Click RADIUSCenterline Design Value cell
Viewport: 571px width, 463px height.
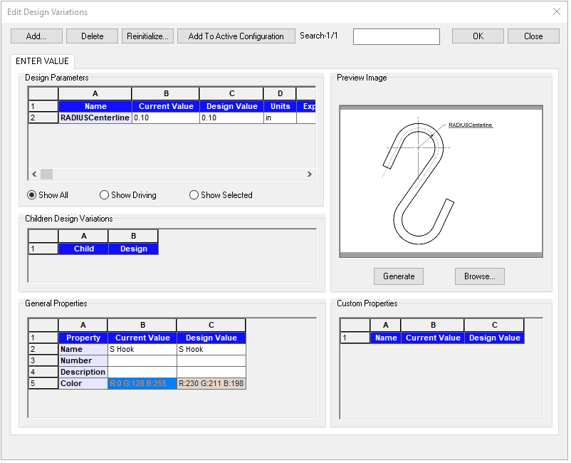231,118
